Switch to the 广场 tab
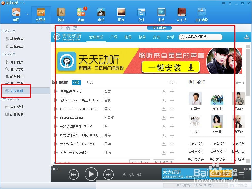This screenshot has width=252, height=189. coord(114,37)
